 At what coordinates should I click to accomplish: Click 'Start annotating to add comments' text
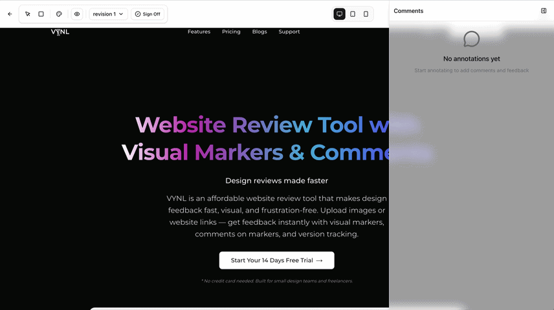(472, 70)
